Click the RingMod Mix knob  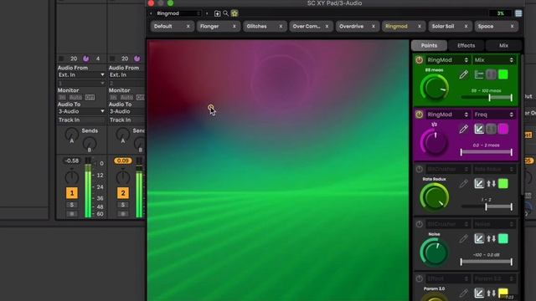pyautogui.click(x=435, y=88)
